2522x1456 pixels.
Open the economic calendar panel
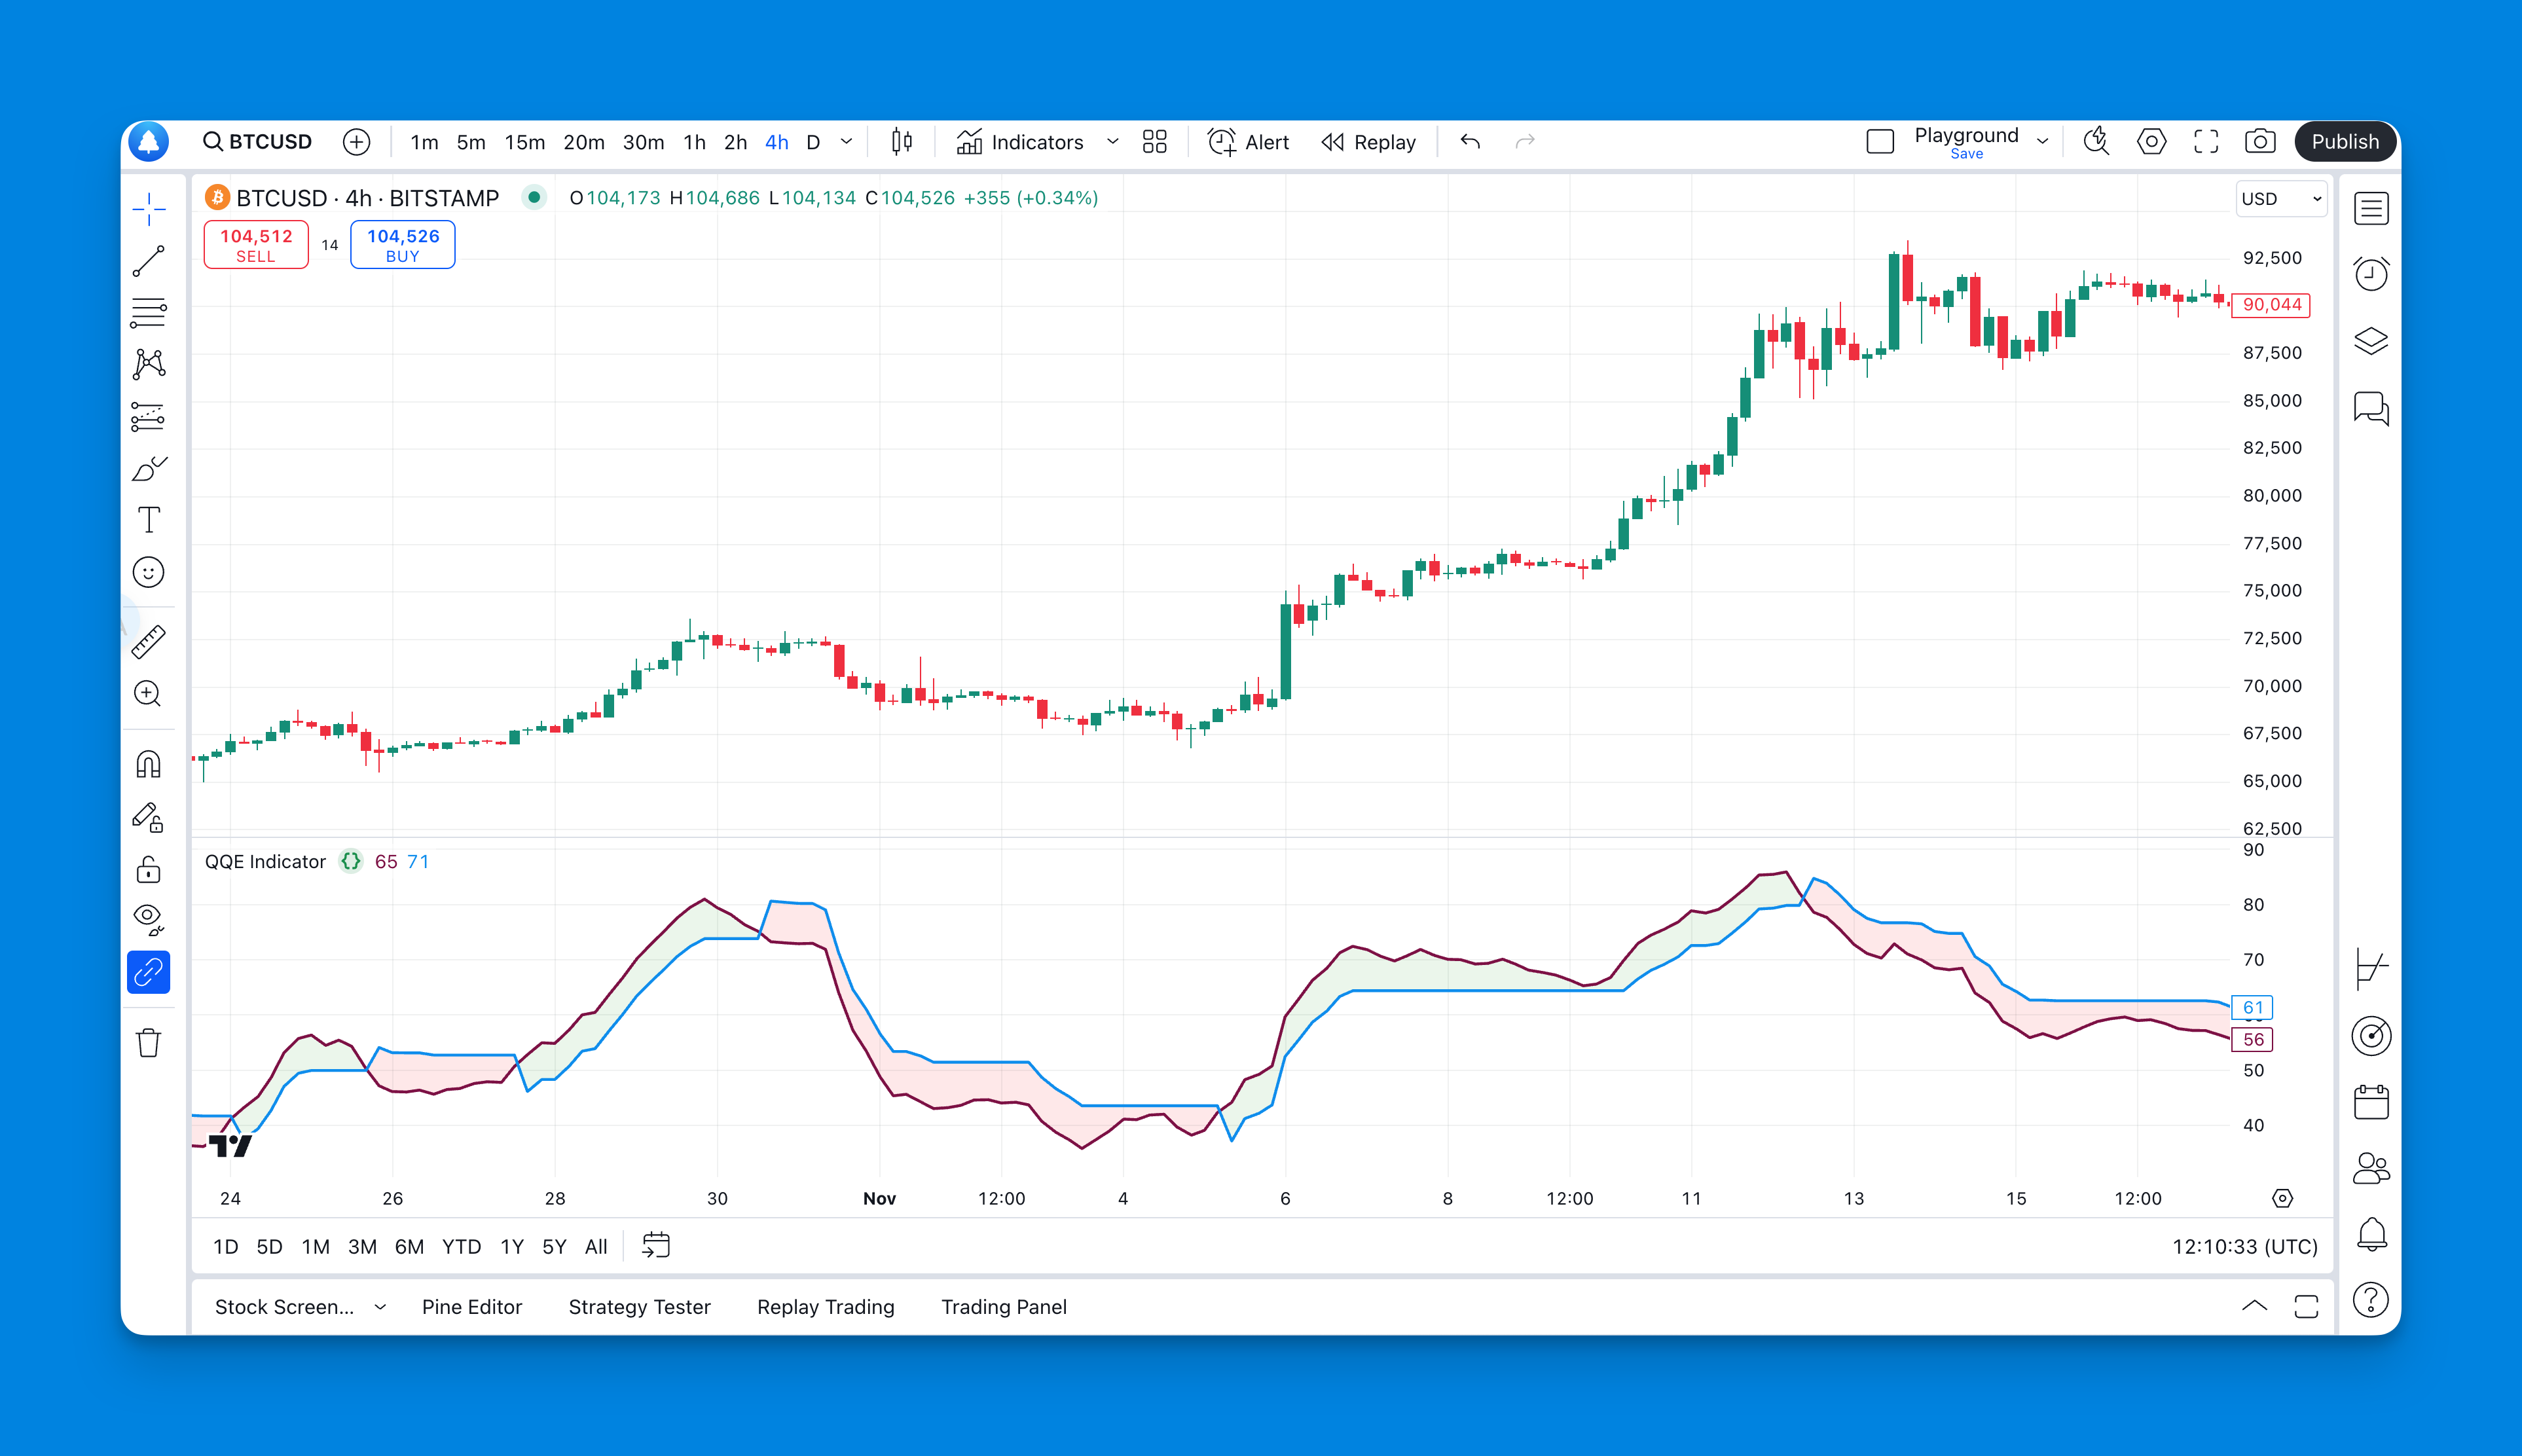2371,1102
